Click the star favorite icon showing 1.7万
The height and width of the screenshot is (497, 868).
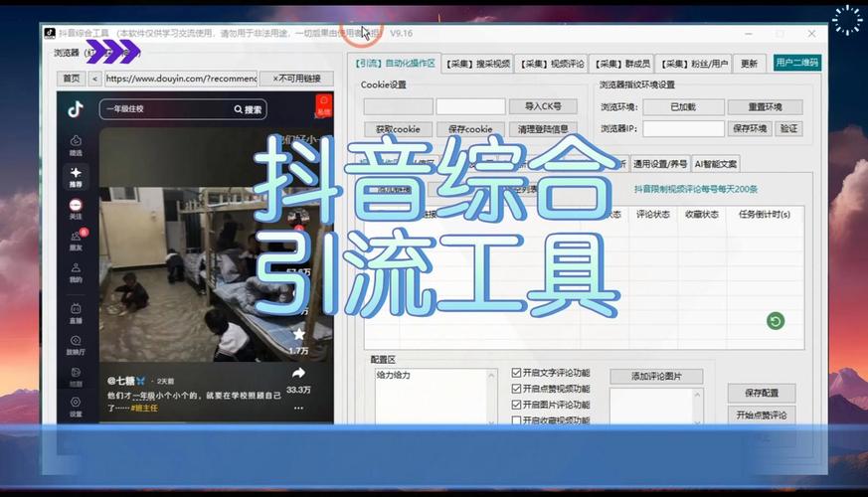point(299,334)
